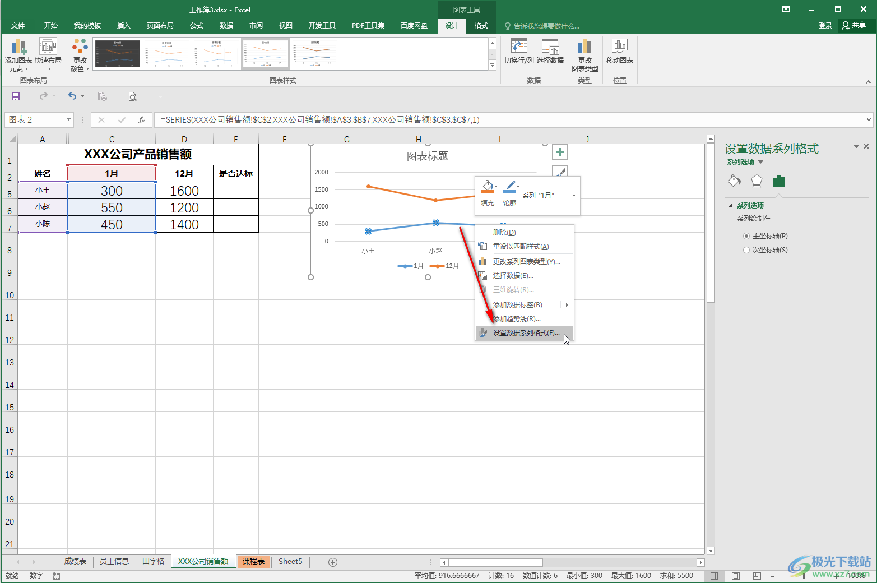Switch to the 员工信息 sheet tab

[x=114, y=562]
